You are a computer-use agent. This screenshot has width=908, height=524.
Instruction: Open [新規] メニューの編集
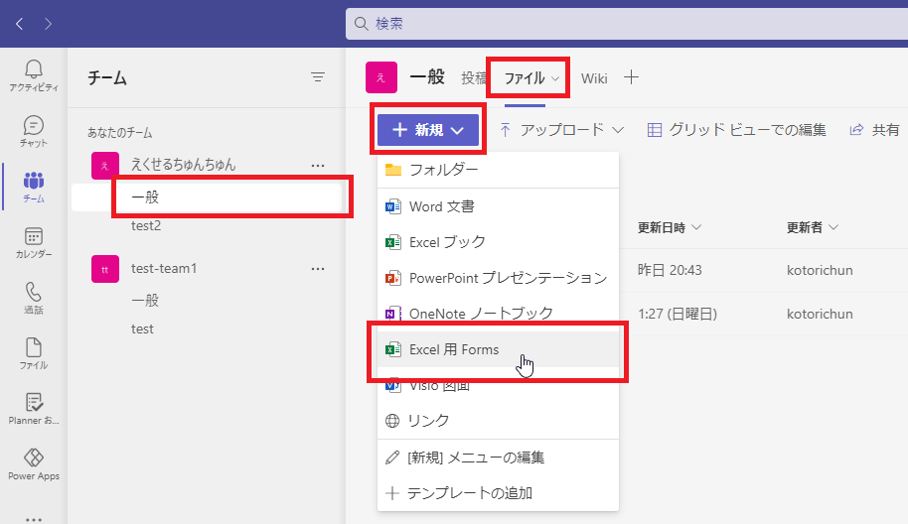click(498, 458)
